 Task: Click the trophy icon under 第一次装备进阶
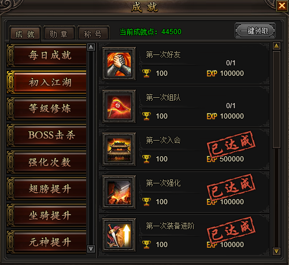pyautogui.click(x=146, y=245)
